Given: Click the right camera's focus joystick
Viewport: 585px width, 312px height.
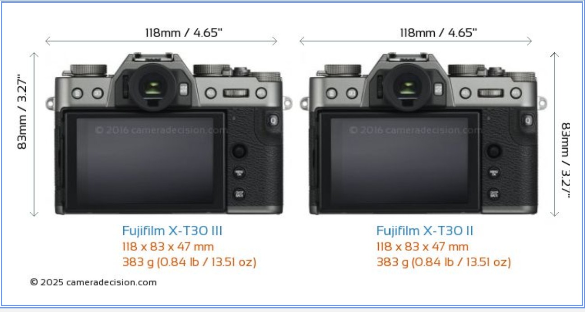Looking at the screenshot, I should tap(494, 151).
